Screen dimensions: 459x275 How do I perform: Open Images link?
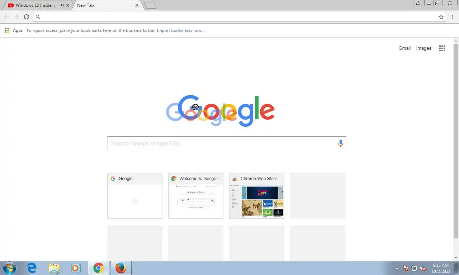423,48
